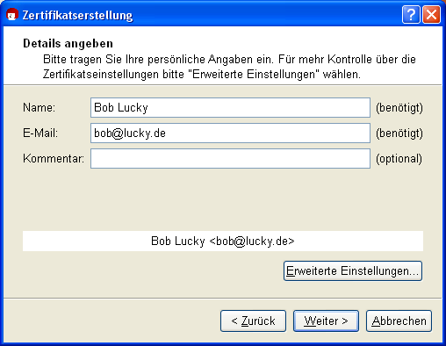Click the Kleopatra icon in title bar
Image resolution: width=446 pixels, height=346 pixels.
pyautogui.click(x=12, y=14)
